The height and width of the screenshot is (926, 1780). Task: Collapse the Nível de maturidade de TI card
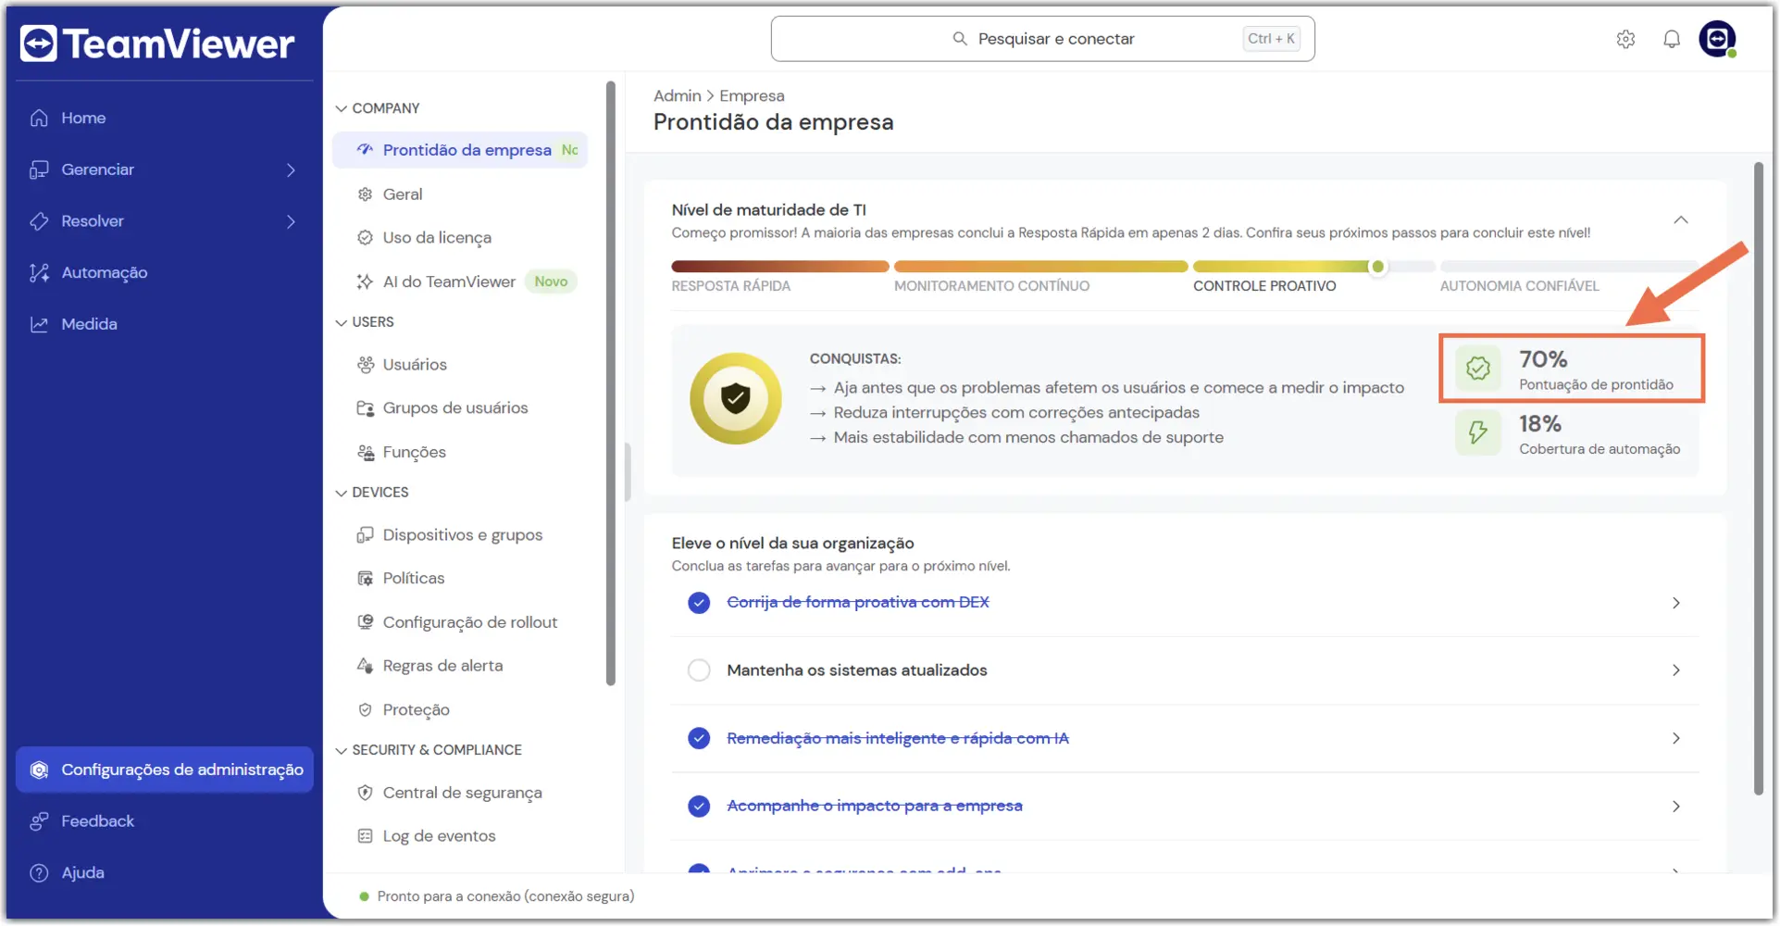[1681, 220]
